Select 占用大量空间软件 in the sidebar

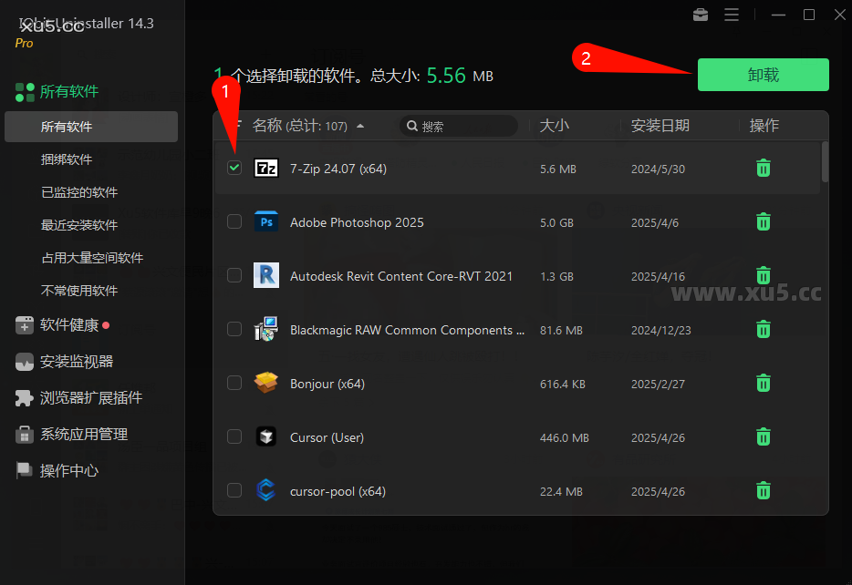(90, 258)
